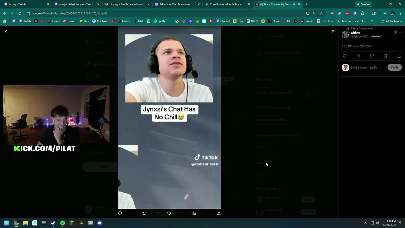Open the Extensions puzzle icon
This screenshot has width=405, height=228.
pyautogui.click(x=363, y=13)
